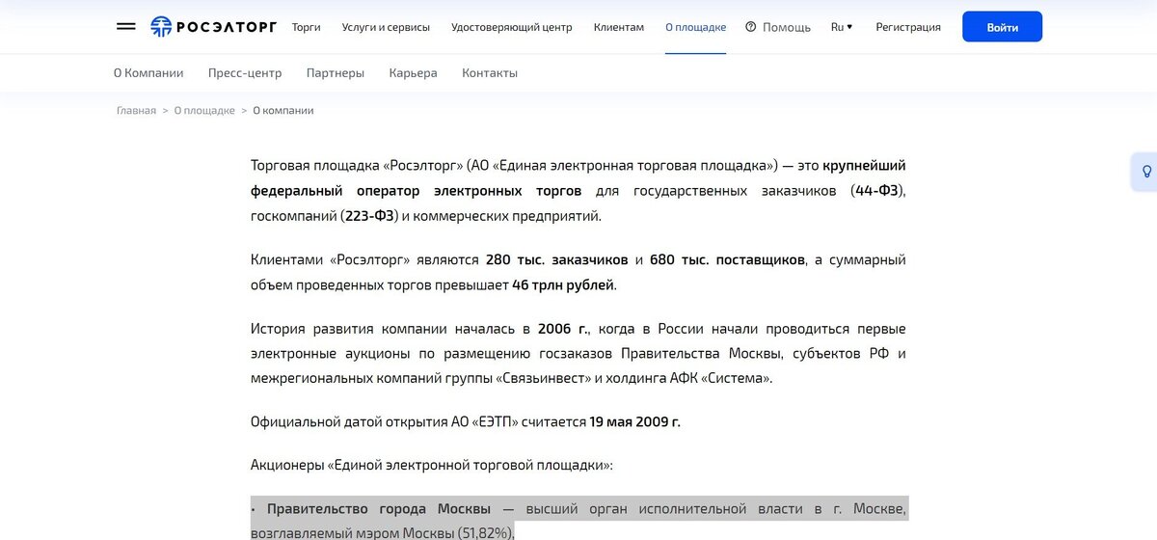Expand the Ru language dropdown
This screenshot has height=540, width=1157.
pyautogui.click(x=842, y=27)
